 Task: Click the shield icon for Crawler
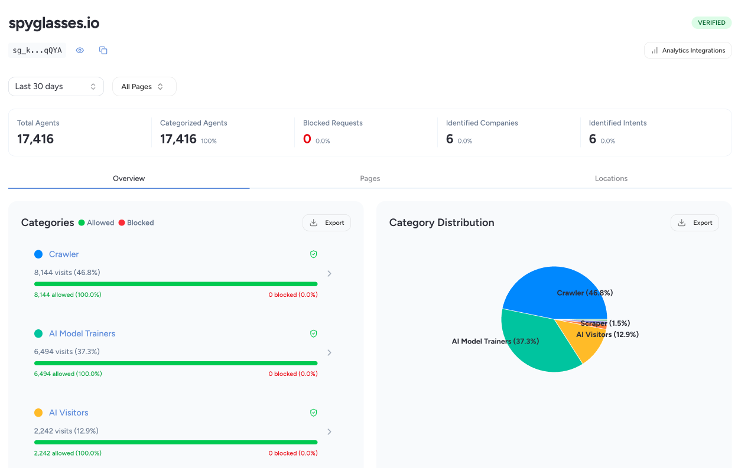(314, 254)
